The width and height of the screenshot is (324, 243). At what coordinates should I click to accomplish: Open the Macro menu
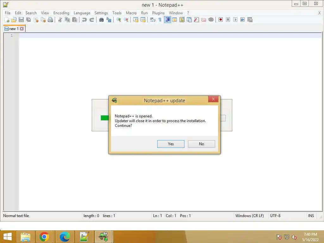click(131, 13)
